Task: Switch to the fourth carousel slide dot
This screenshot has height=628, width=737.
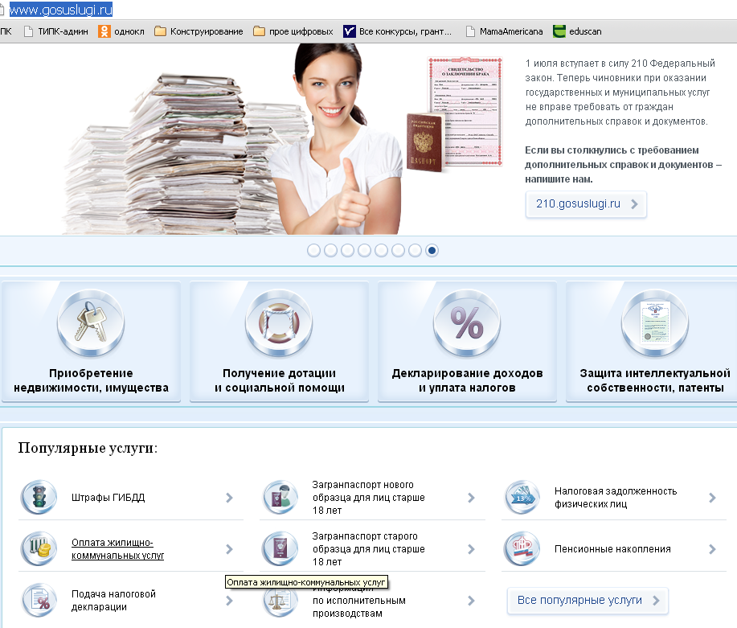Action: 364,250
